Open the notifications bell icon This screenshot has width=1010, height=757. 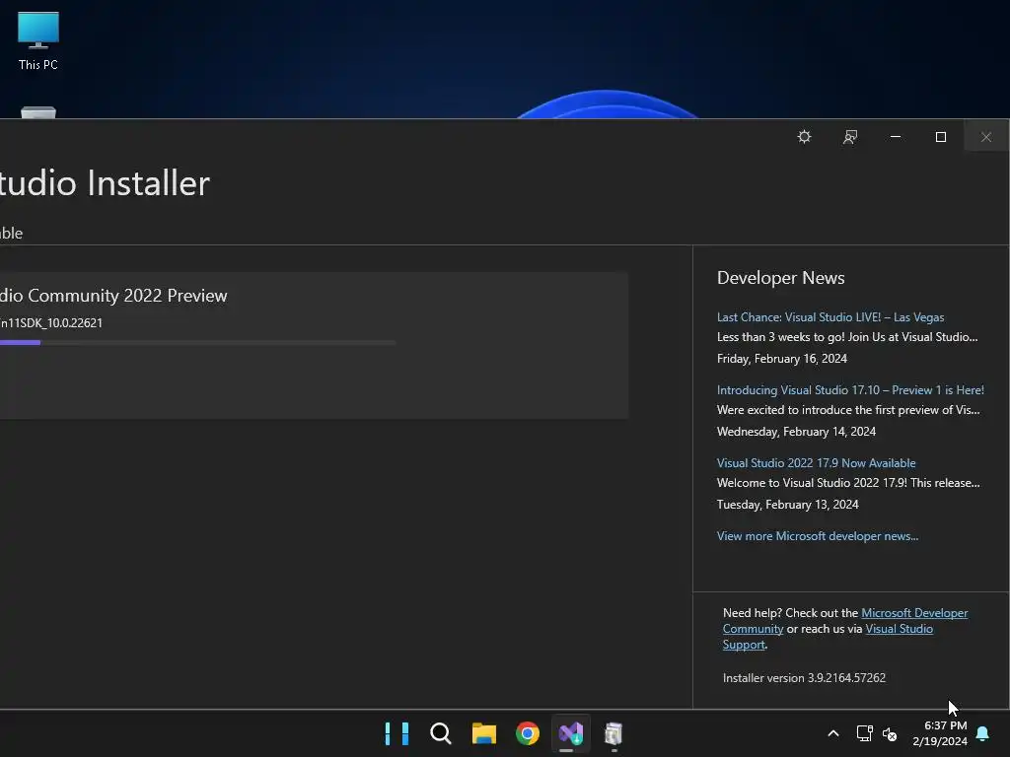pos(983,733)
